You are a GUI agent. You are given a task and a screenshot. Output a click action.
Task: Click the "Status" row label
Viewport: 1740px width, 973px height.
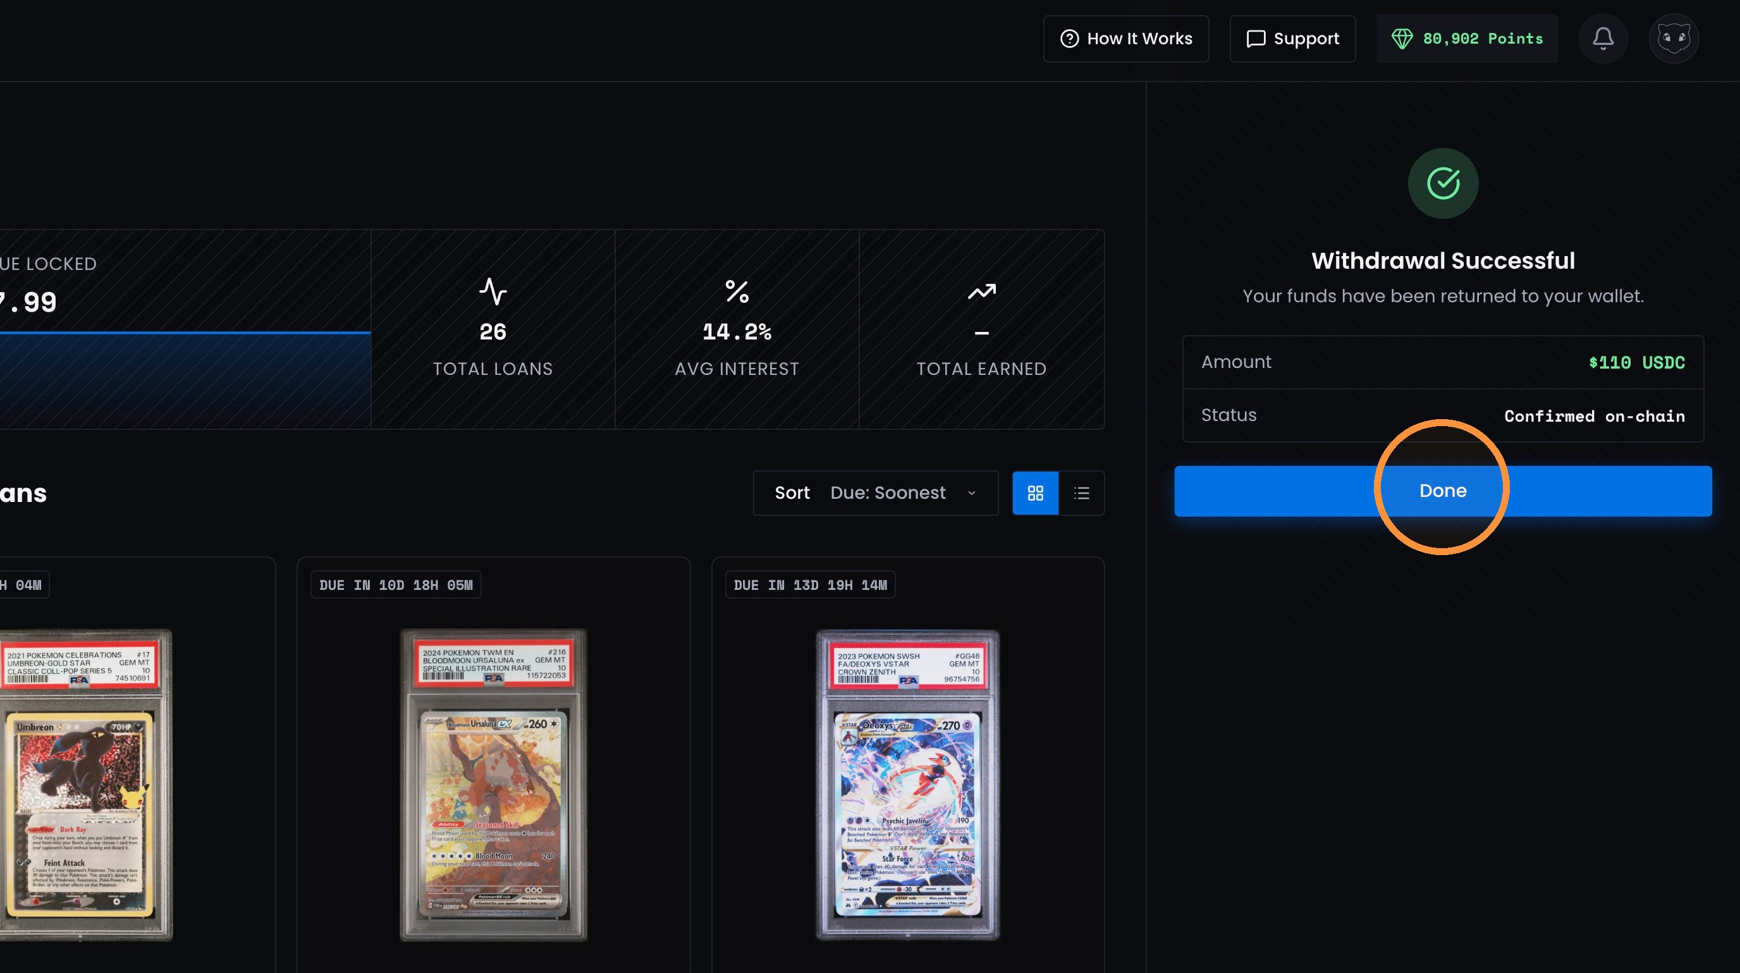pyautogui.click(x=1228, y=415)
